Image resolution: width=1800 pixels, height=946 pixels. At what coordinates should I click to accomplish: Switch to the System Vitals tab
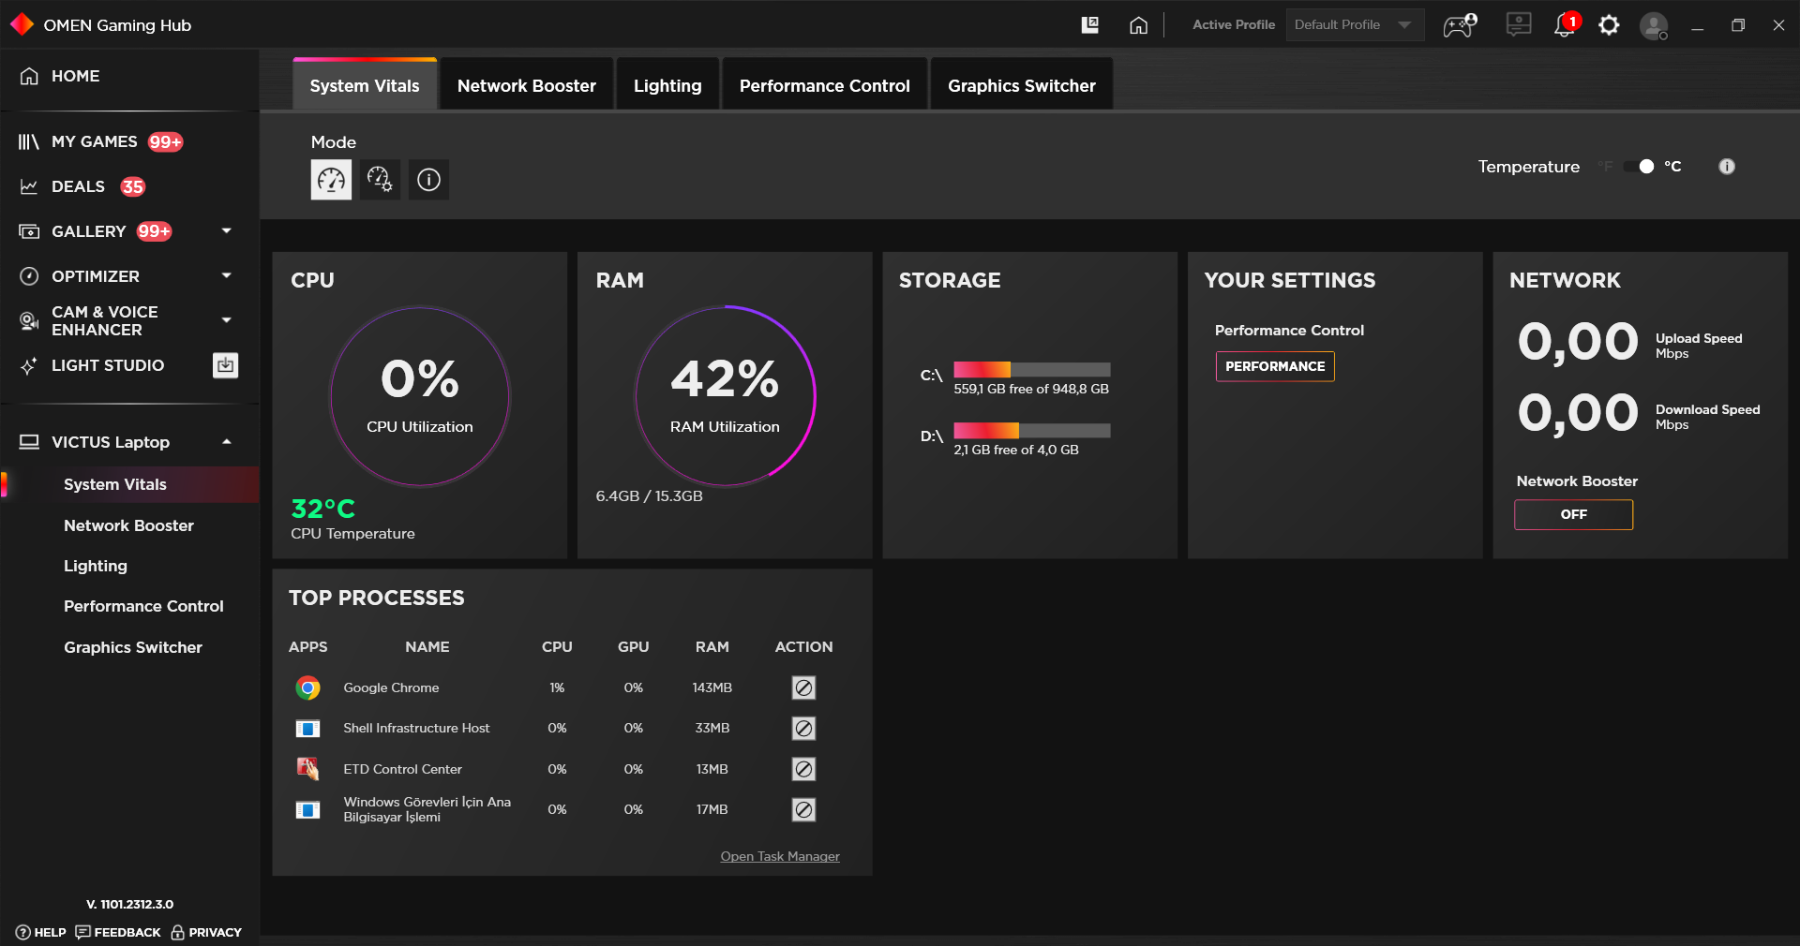[x=365, y=84]
